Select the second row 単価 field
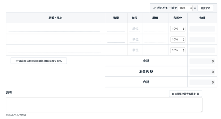Viewport: 221px width, 119px height. (x=155, y=39)
